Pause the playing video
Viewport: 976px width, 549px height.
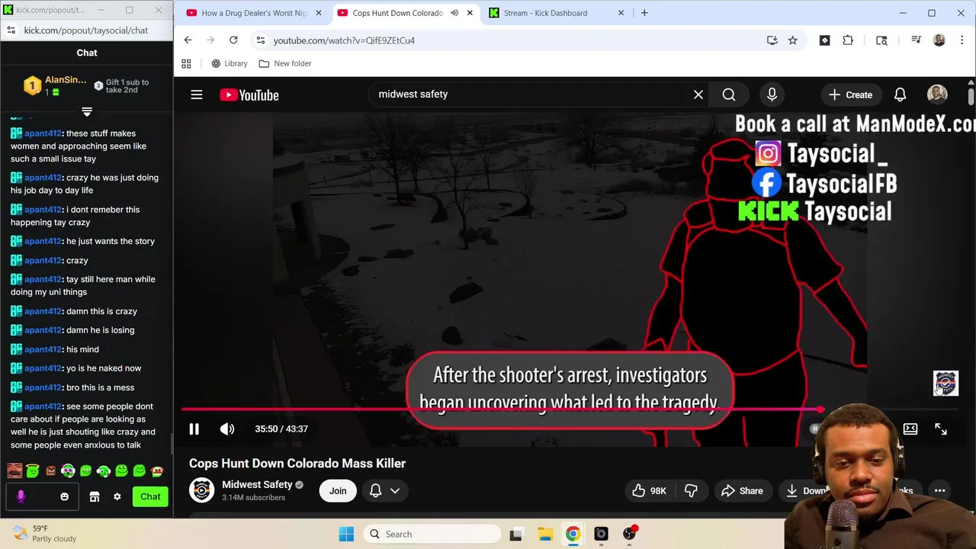click(x=194, y=429)
